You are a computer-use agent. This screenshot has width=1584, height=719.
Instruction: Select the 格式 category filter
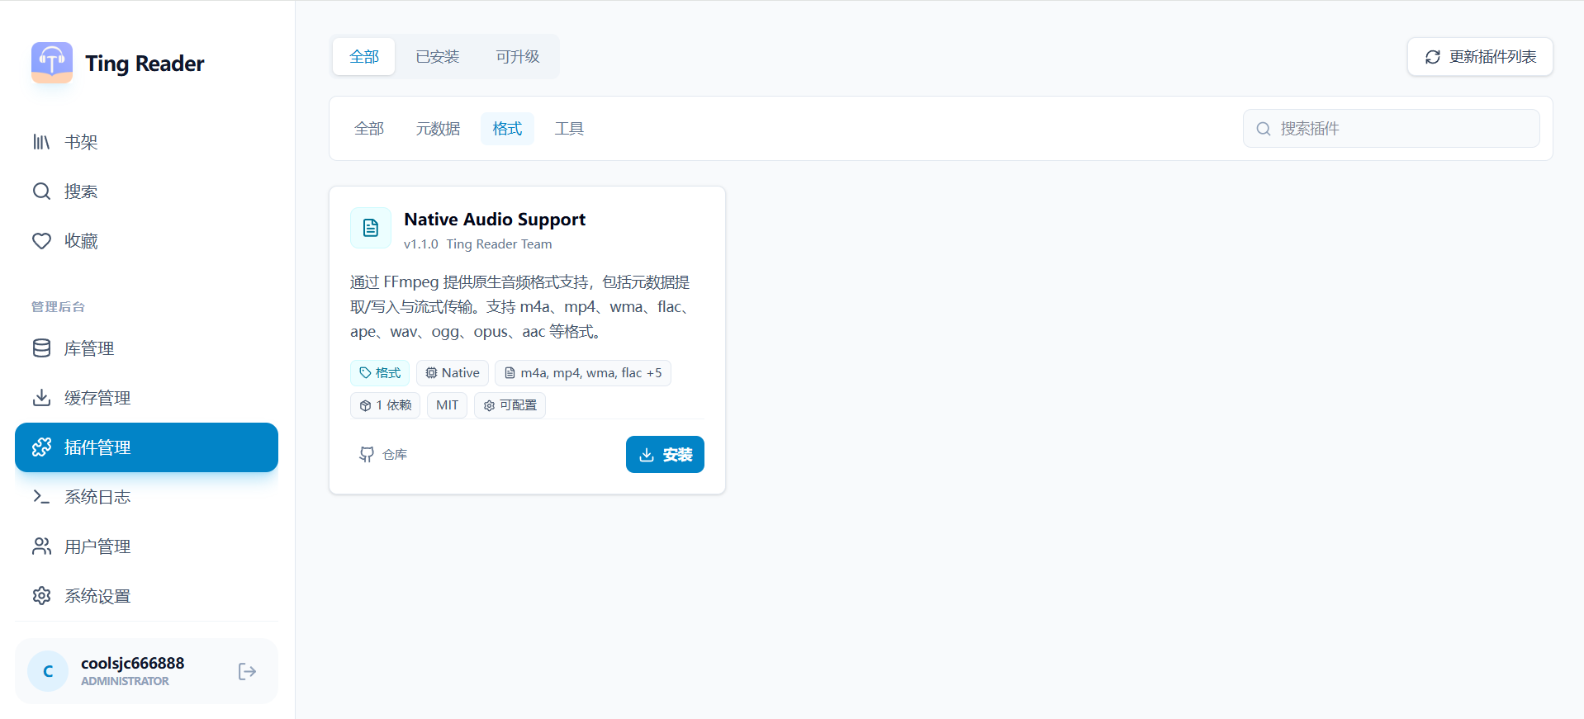[507, 129]
